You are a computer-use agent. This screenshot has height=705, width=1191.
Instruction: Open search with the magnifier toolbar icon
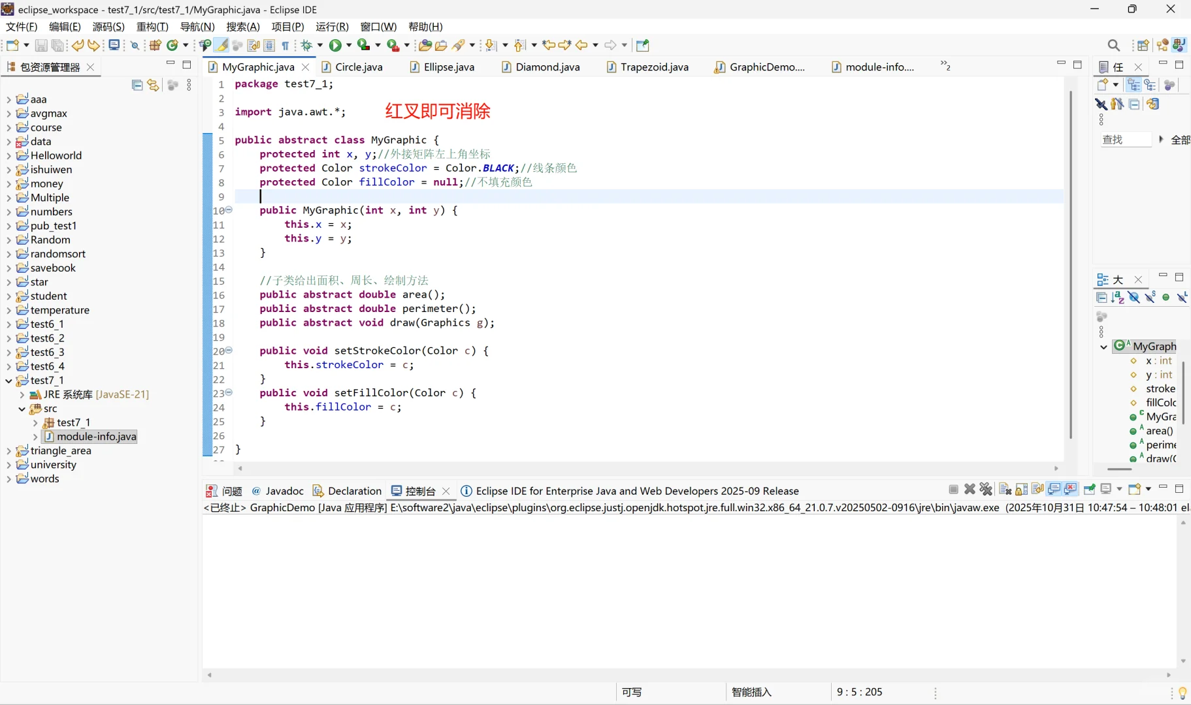pyautogui.click(x=1114, y=45)
